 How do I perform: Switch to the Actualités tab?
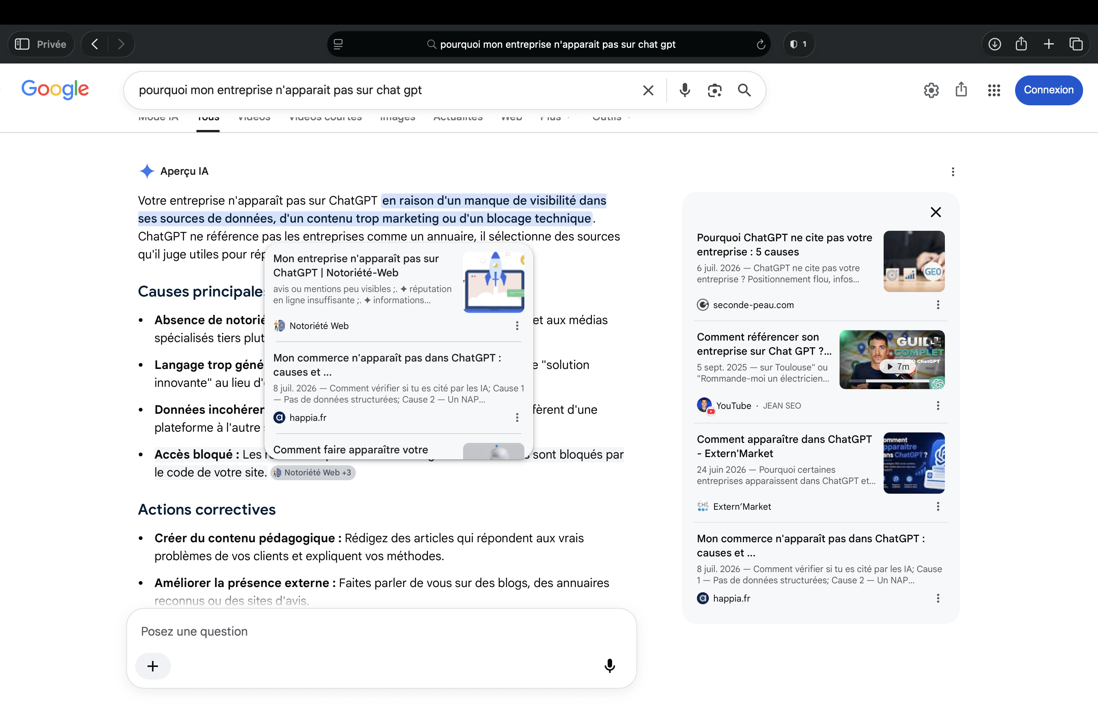click(x=457, y=118)
